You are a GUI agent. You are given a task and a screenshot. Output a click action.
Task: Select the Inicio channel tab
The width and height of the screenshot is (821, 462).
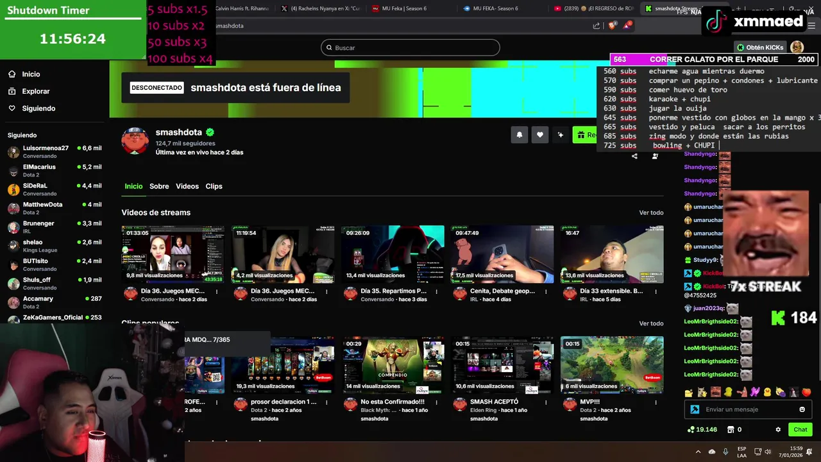[x=133, y=186]
